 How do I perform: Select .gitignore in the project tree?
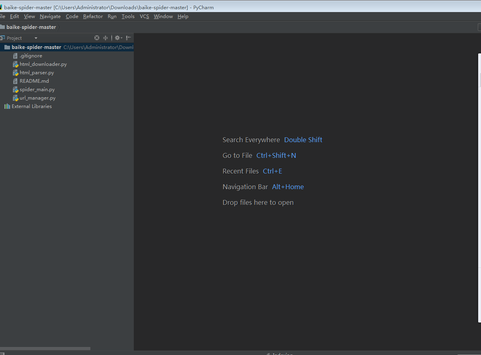coord(31,56)
